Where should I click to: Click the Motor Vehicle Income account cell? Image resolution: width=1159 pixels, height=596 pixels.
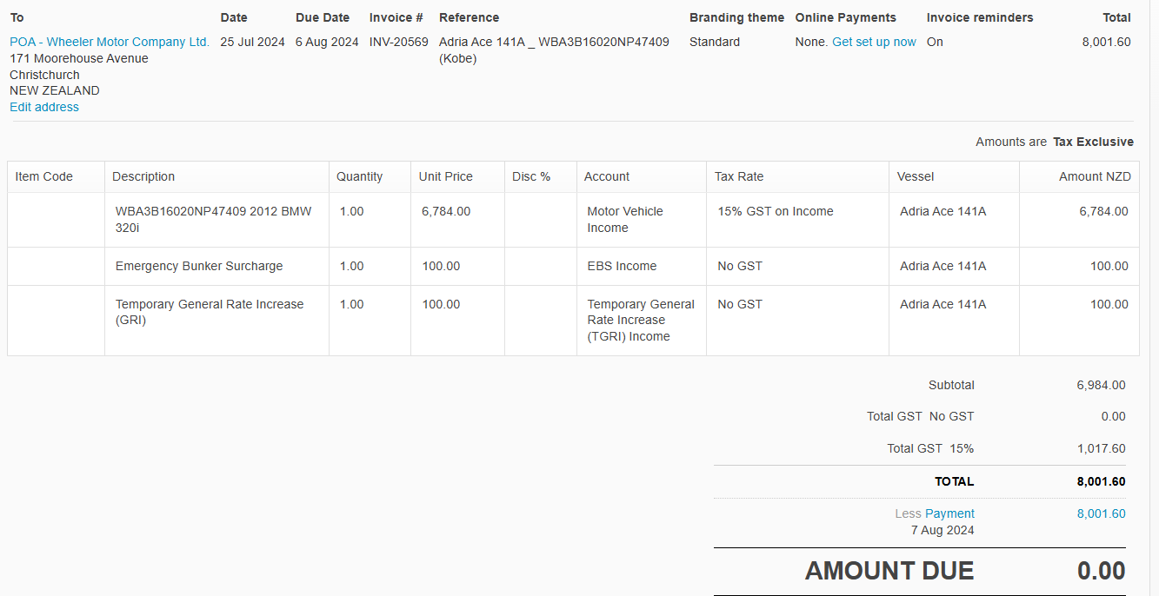point(642,220)
